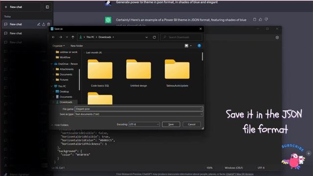This screenshot has width=313, height=176.
Task: Click the blue help icon in Save as
Action: pos(199,45)
